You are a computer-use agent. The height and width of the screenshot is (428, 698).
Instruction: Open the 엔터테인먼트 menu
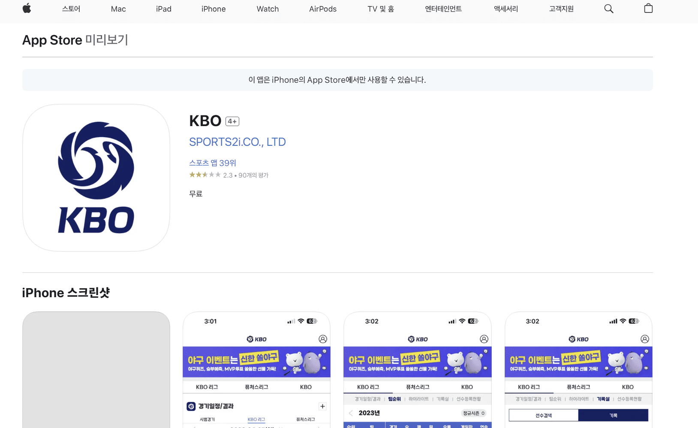pyautogui.click(x=443, y=9)
